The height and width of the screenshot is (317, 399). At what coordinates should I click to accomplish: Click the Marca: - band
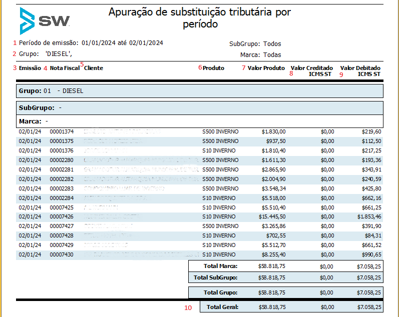[x=199, y=121]
